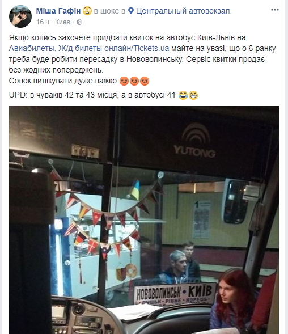
Task: Click the Нововолинськ - Київ route sign
Action: pyautogui.click(x=175, y=294)
